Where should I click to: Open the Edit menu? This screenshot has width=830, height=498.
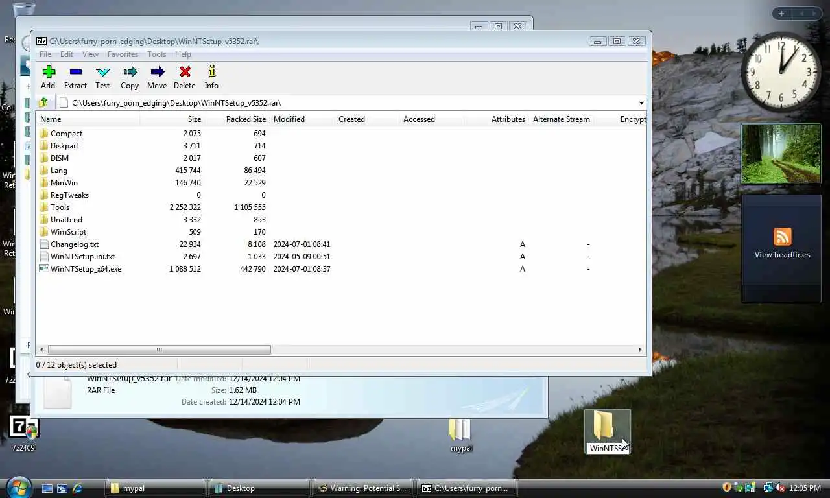coord(67,54)
